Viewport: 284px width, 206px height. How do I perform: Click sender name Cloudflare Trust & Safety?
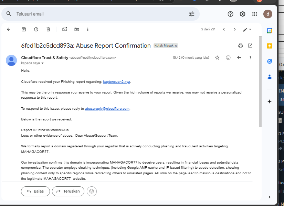(x=44, y=58)
